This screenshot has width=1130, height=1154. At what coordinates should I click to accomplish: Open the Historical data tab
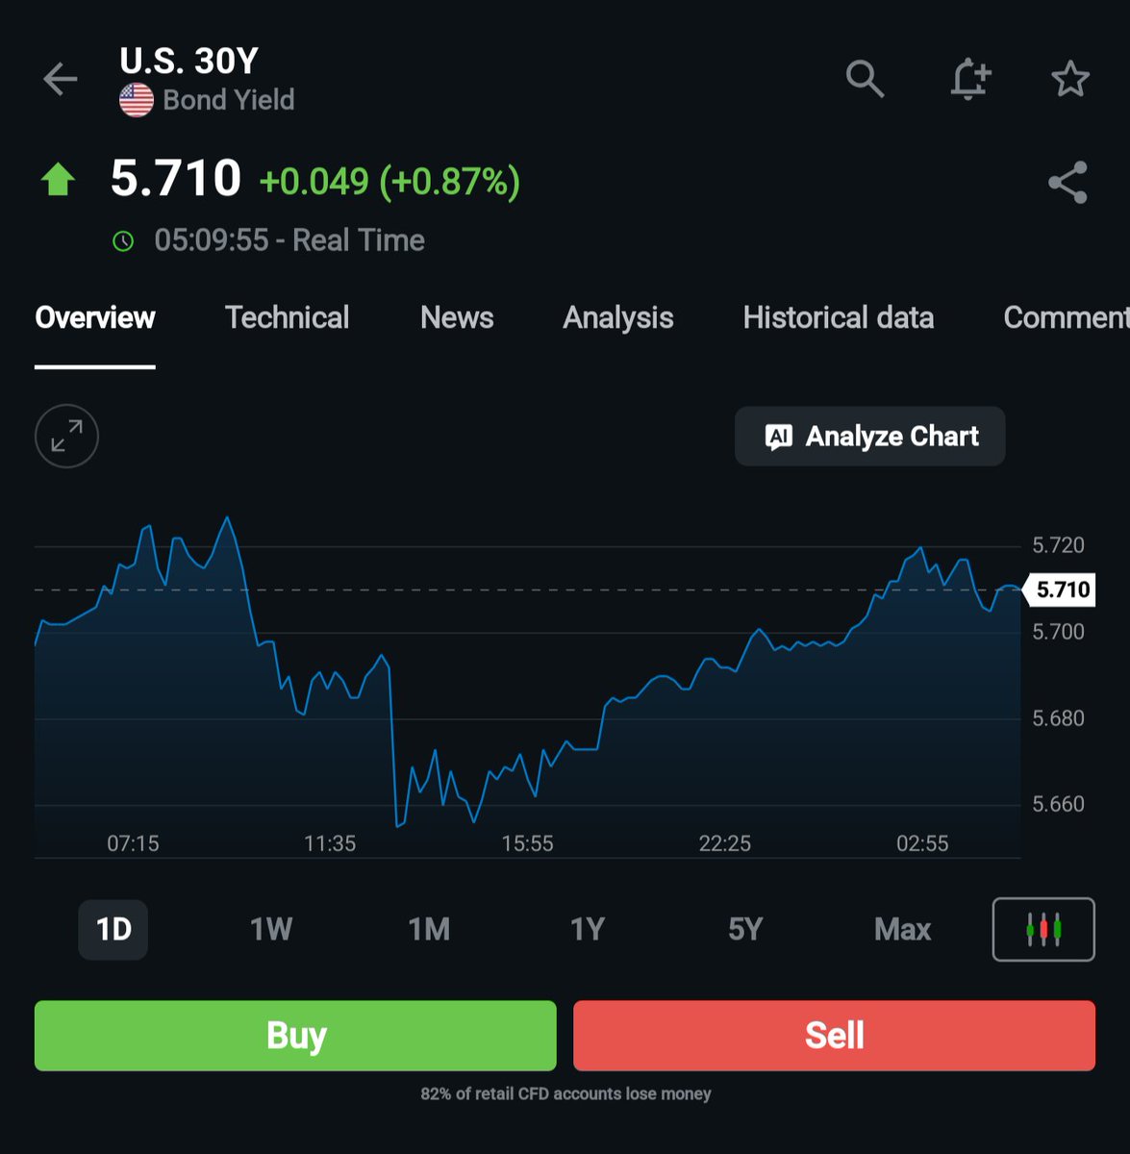tap(839, 318)
